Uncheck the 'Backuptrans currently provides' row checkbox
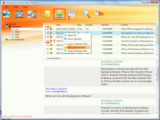 [x=48, y=33]
